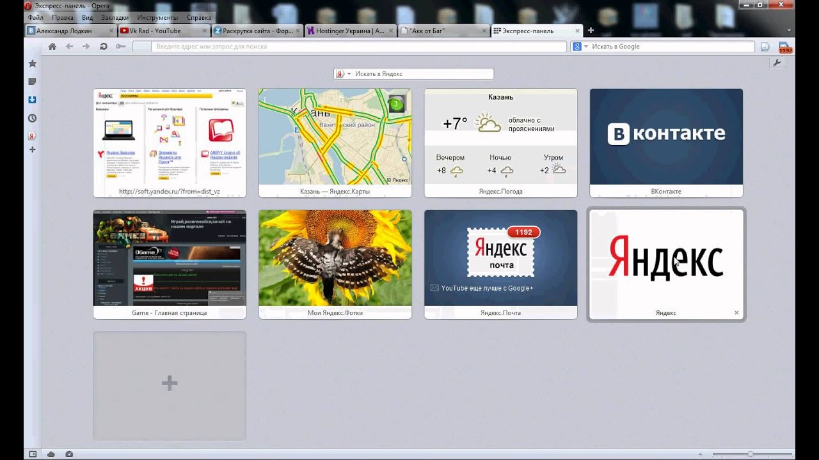Screen dimensions: 819x460
Task: Click the Back navigation arrow
Action: coord(70,46)
